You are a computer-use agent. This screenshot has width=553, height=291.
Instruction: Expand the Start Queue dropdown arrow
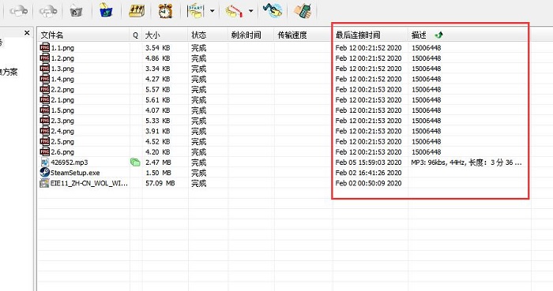click(212, 11)
